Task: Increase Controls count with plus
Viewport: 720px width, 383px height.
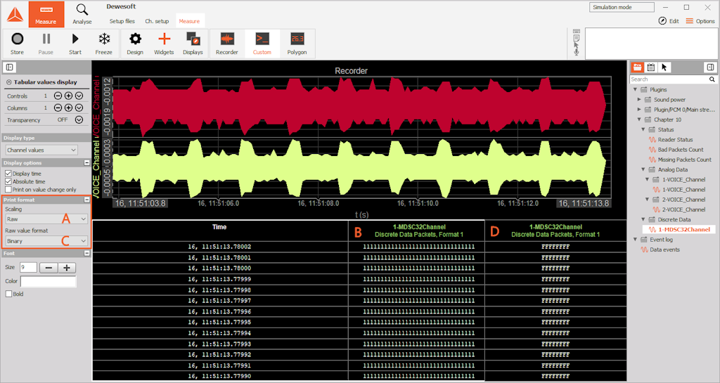Action: 68,96
